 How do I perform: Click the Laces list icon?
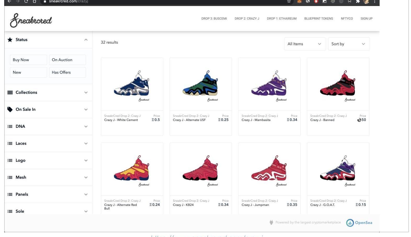tap(10, 143)
